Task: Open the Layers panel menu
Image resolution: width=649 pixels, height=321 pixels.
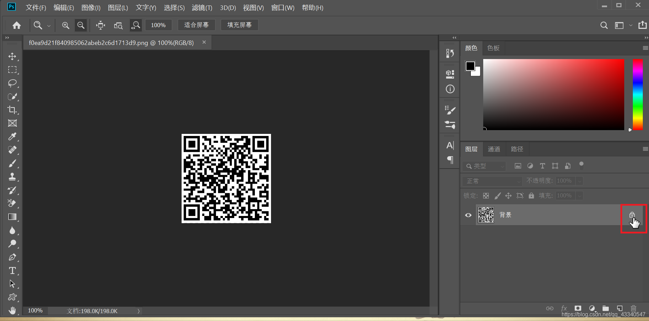Action: (645, 149)
